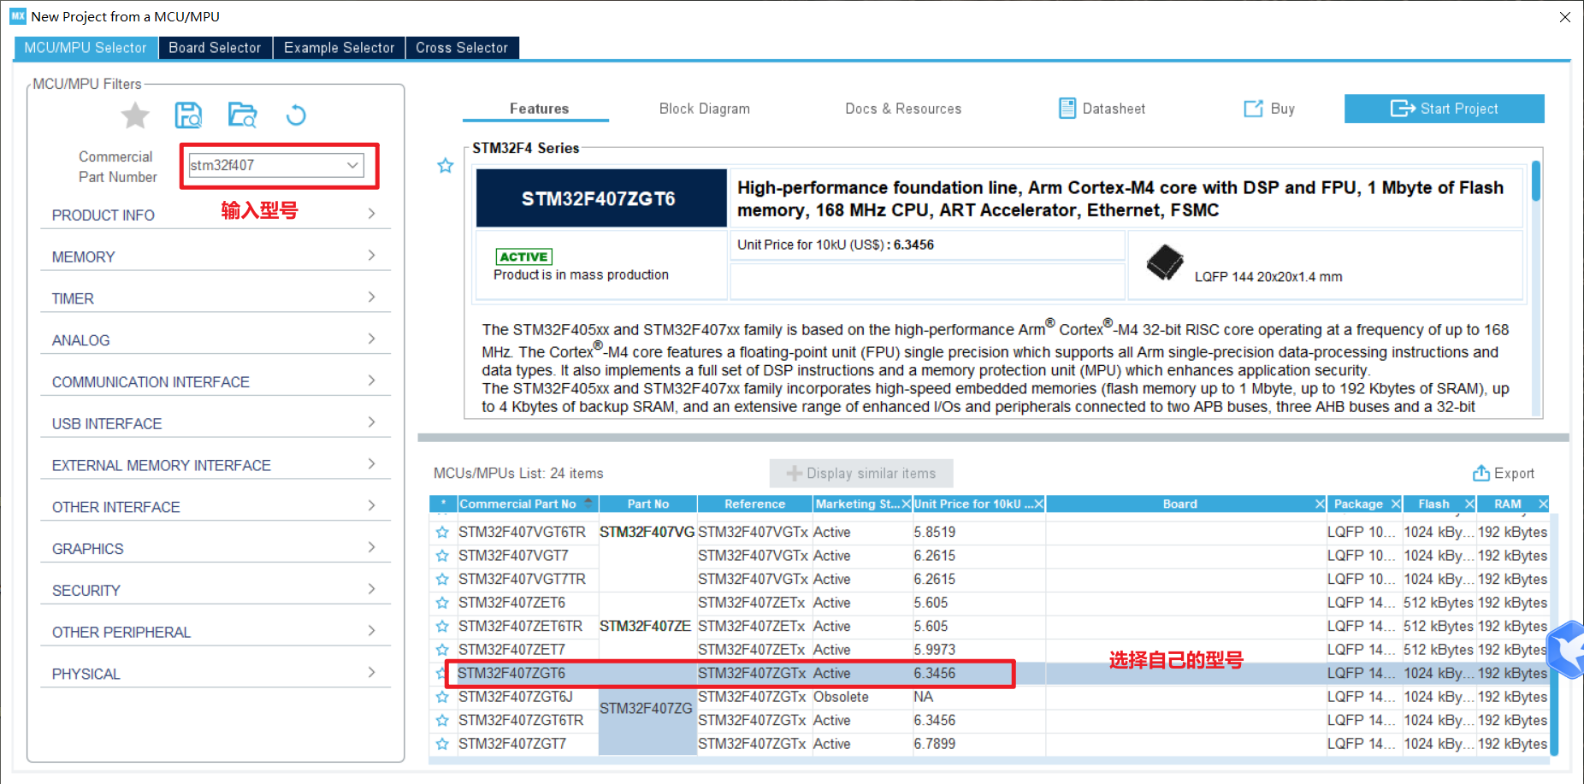This screenshot has height=784, width=1584.
Task: Open the Commercial Part Number dropdown arrow
Action: click(352, 165)
